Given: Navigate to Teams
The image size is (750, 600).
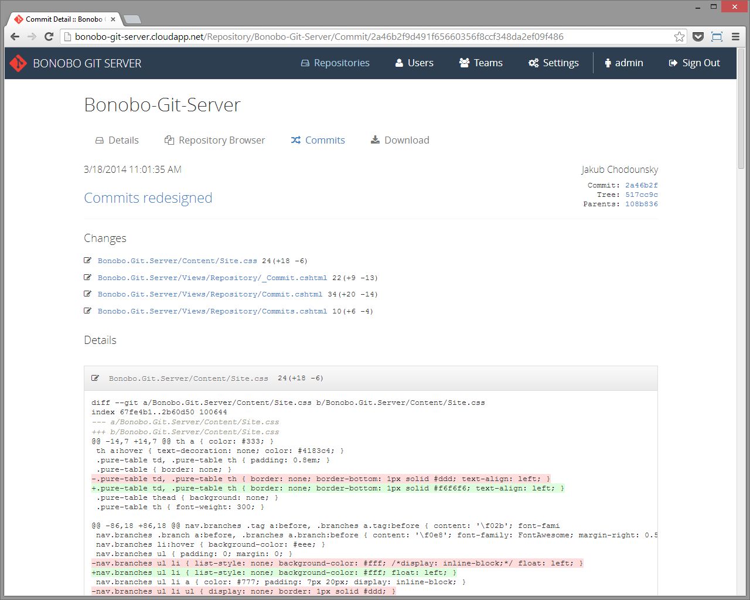Looking at the screenshot, I should click(x=481, y=63).
